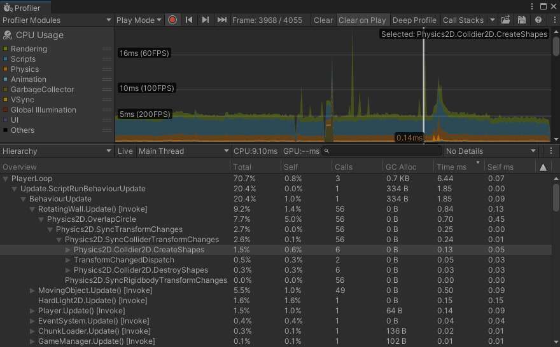Viewport: 560px width, 347px height.
Task: Step to previous frame
Action: pyautogui.click(x=189, y=20)
